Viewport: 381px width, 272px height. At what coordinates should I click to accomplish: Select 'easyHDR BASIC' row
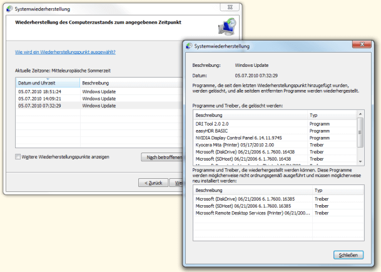pos(275,131)
